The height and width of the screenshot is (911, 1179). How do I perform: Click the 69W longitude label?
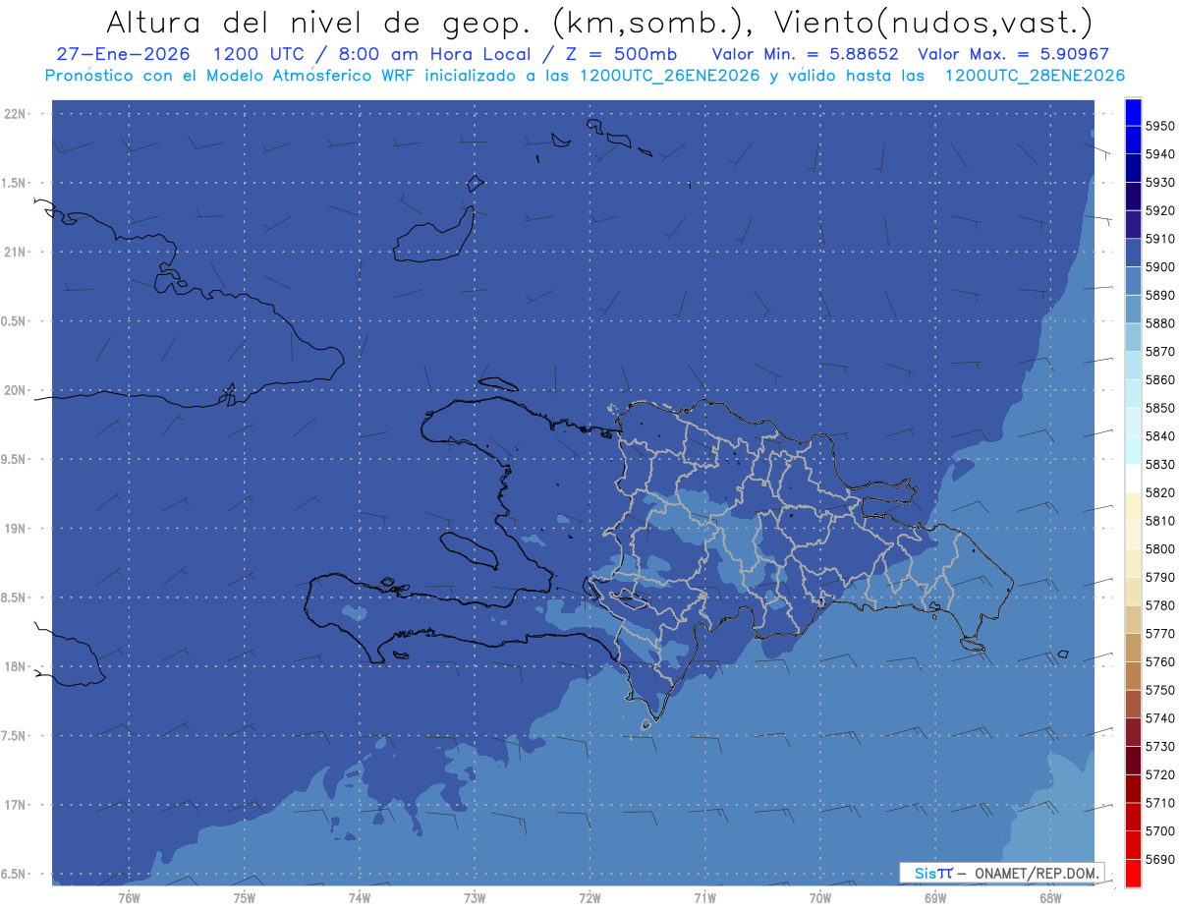click(x=934, y=896)
